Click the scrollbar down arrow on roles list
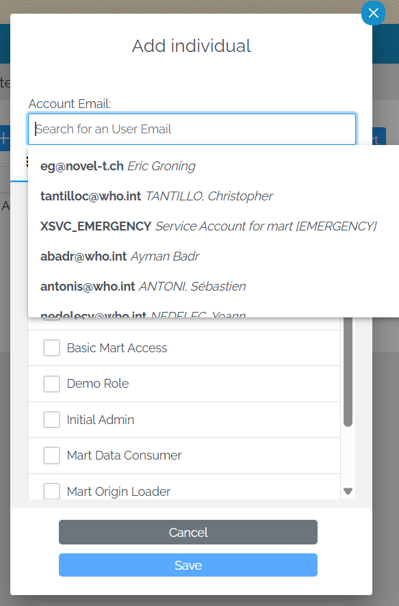 pos(347,491)
